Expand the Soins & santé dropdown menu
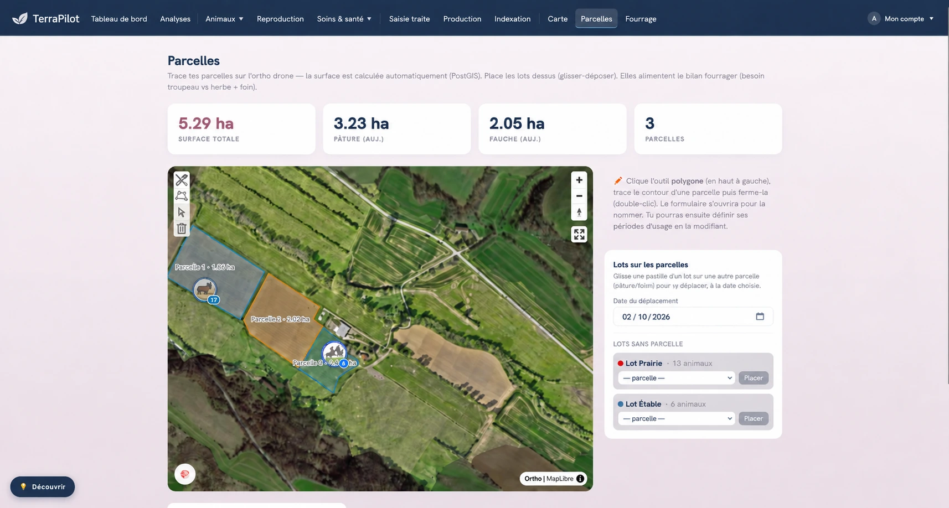This screenshot has height=508, width=949. coord(344,19)
